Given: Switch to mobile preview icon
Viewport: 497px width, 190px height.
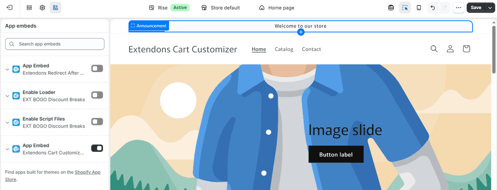Looking at the screenshot, I should point(419,8).
